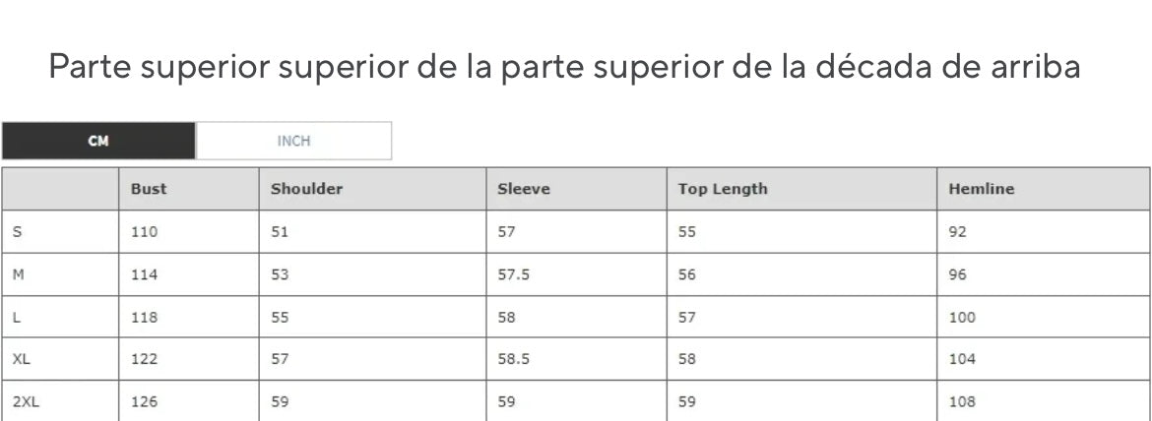Select the CM unit tab
The width and height of the screenshot is (1152, 421).
97,141
